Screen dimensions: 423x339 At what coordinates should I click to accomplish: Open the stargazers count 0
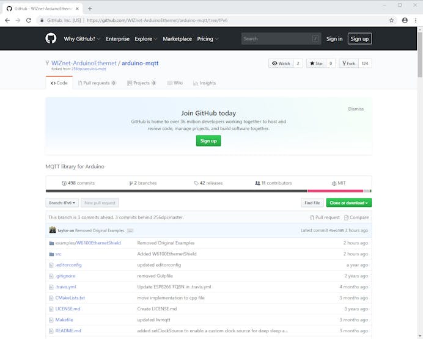click(331, 64)
